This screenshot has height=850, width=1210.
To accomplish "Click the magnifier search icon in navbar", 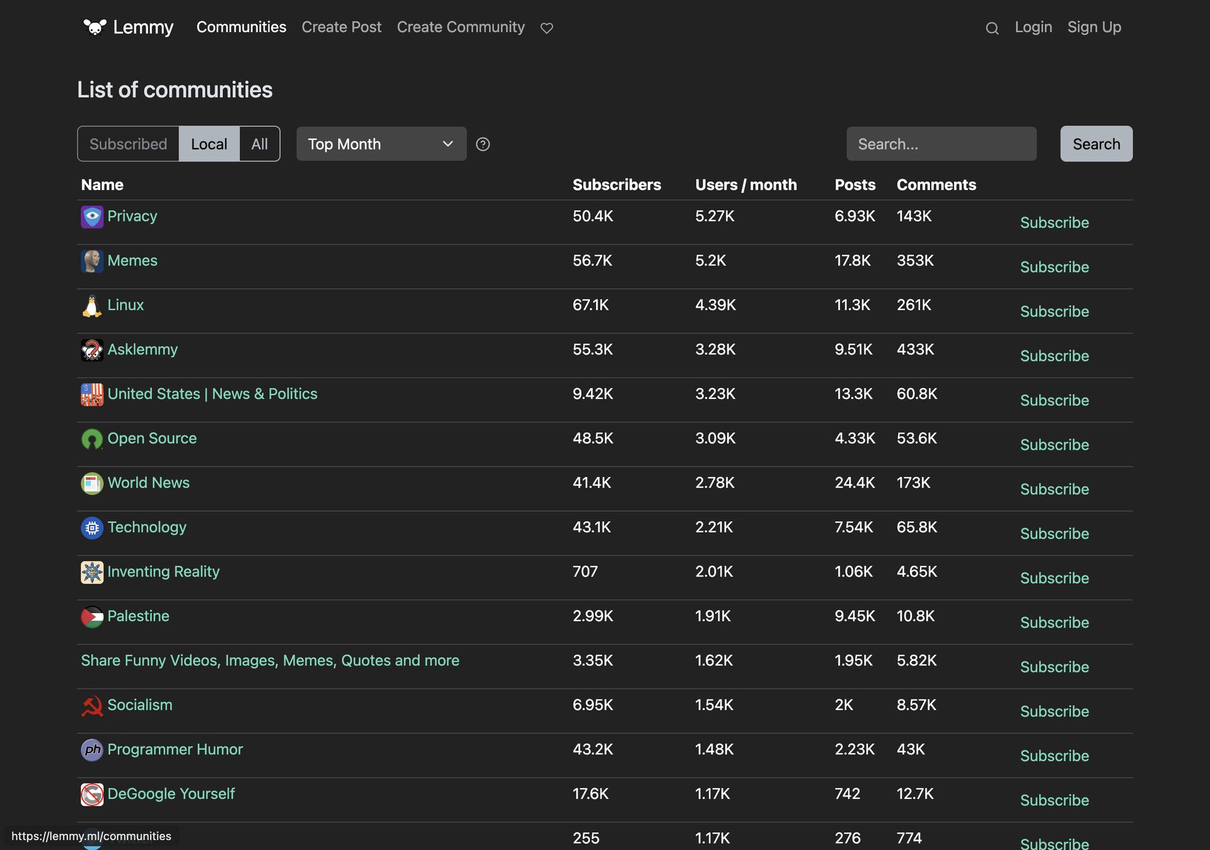I will (992, 28).
